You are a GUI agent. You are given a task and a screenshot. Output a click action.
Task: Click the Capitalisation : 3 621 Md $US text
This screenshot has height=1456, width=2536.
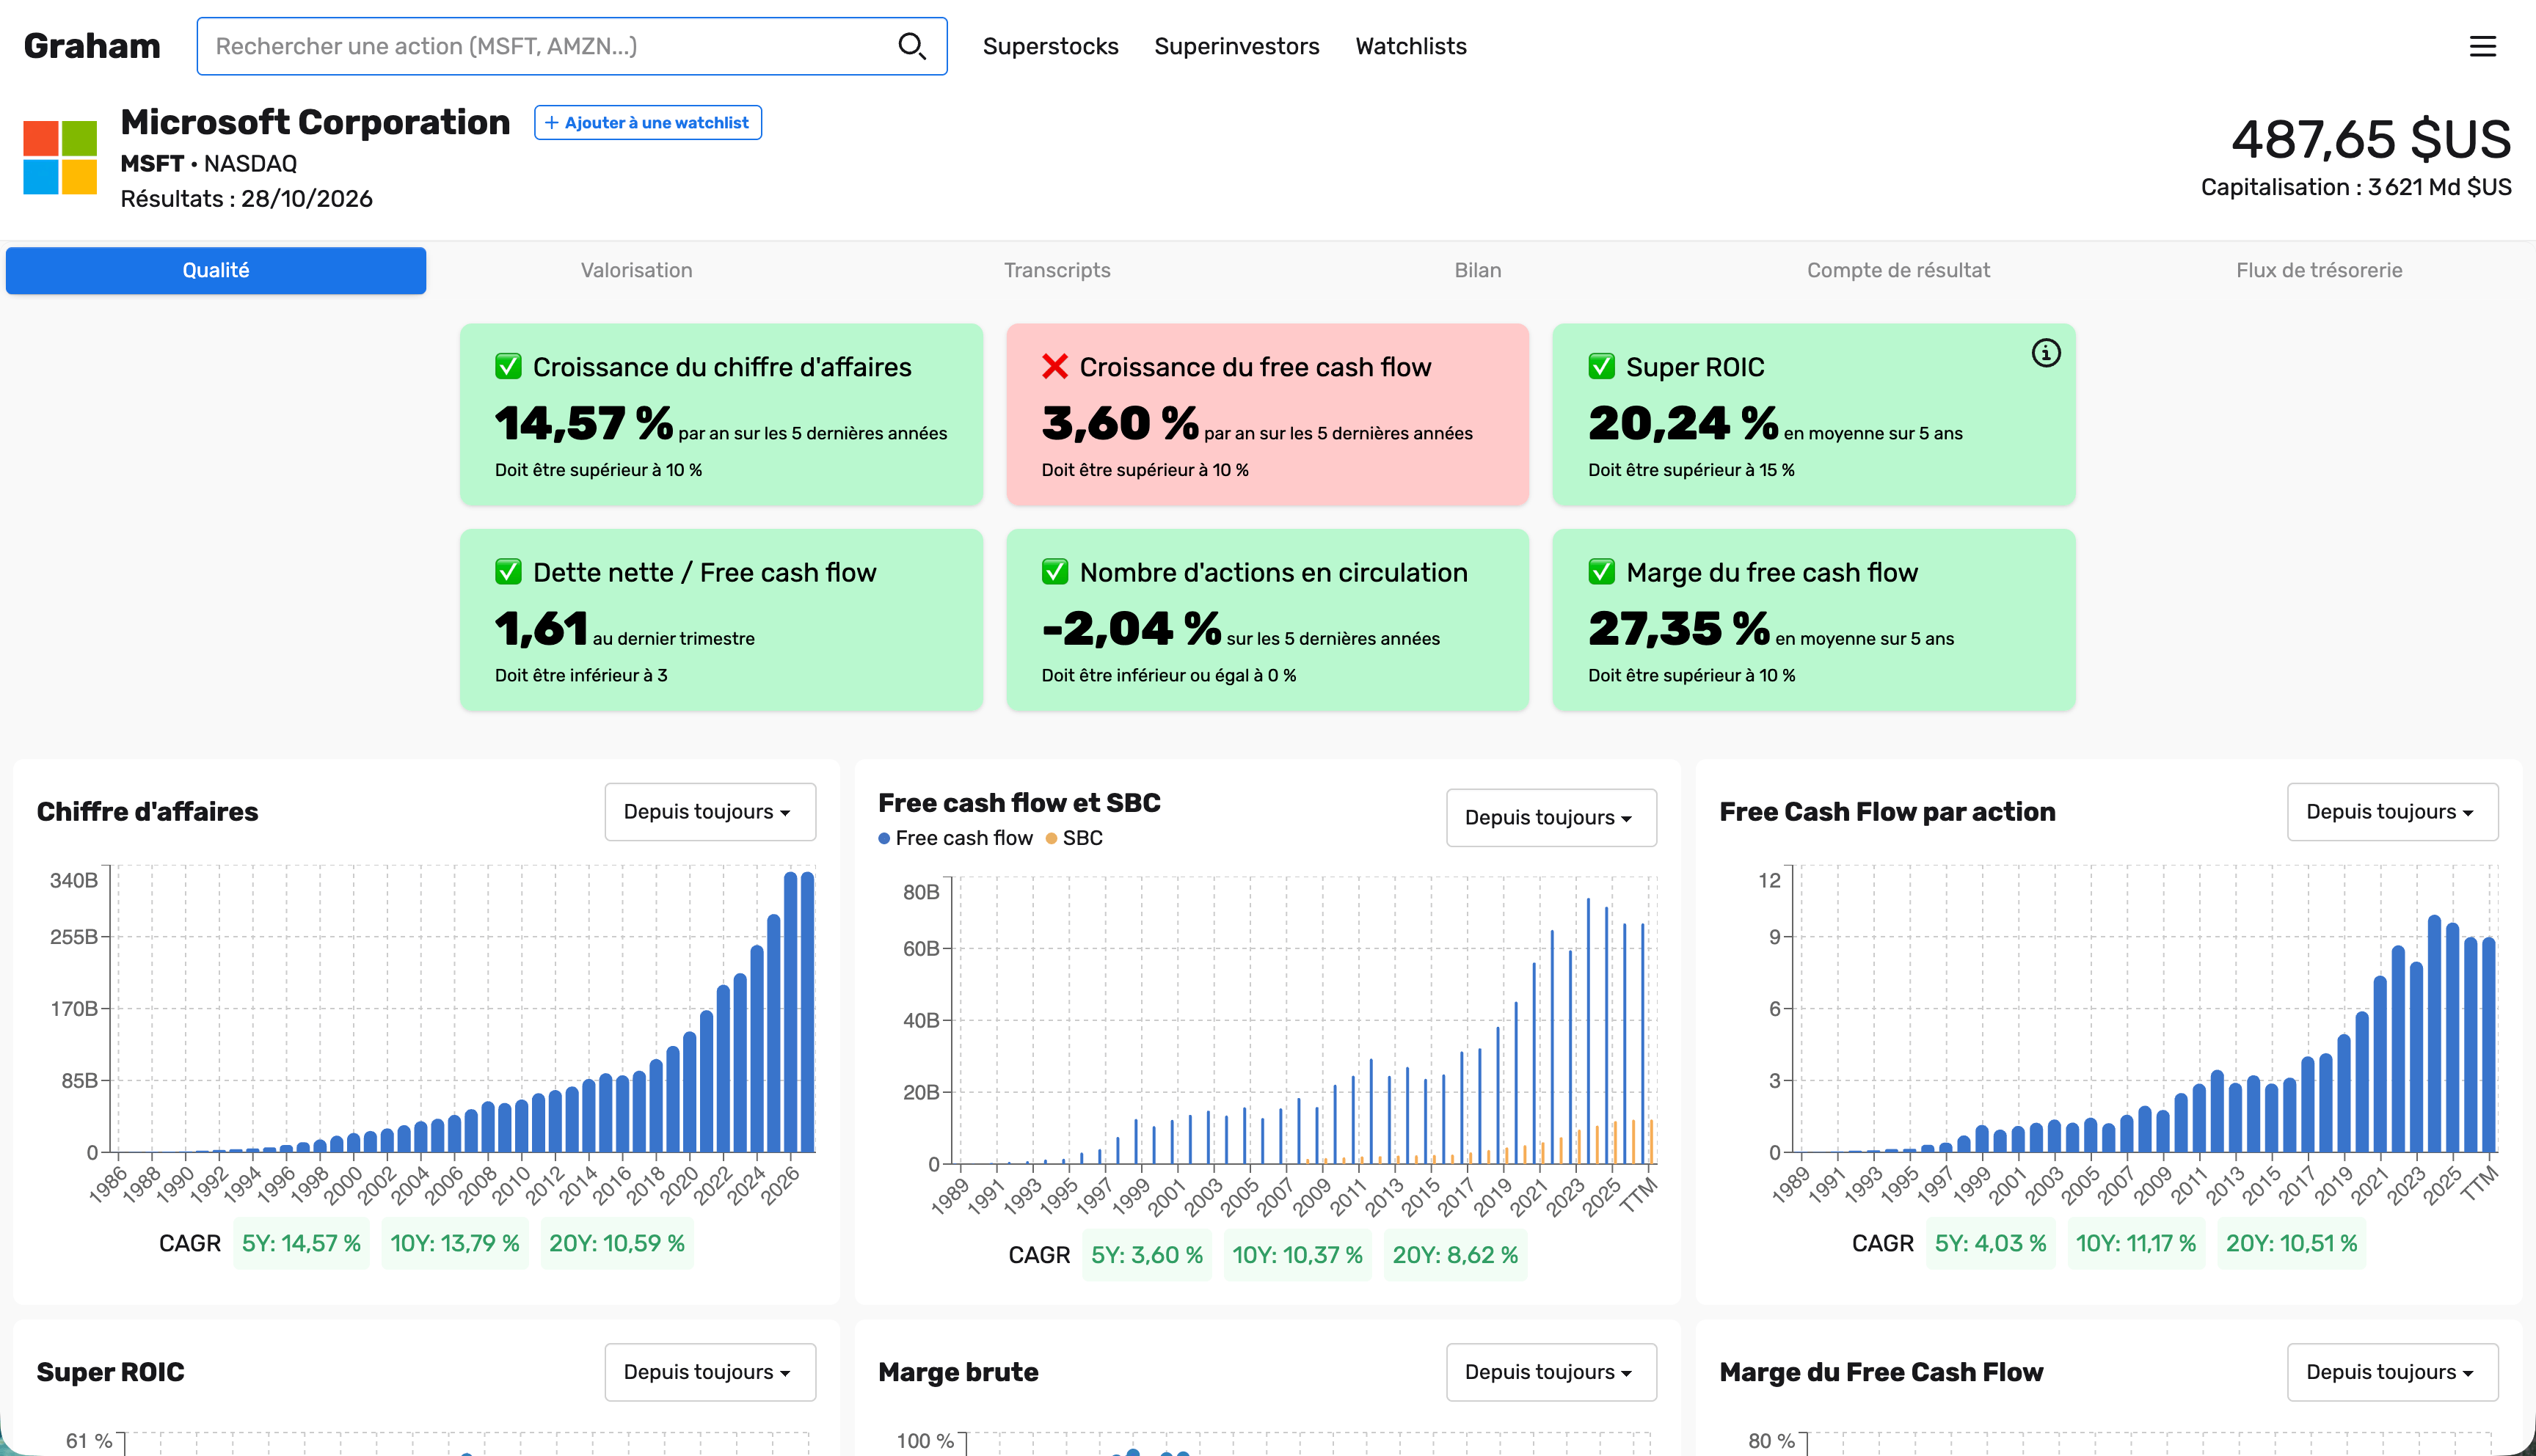pyautogui.click(x=2356, y=188)
